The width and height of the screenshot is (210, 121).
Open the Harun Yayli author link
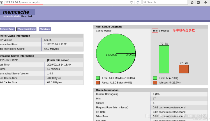pos(27,16)
